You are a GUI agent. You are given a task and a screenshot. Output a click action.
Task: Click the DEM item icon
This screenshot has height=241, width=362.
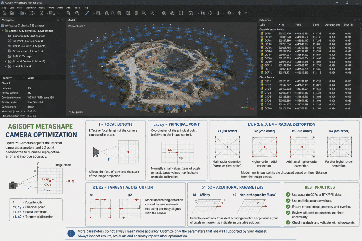pyautogui.click(x=10, y=56)
